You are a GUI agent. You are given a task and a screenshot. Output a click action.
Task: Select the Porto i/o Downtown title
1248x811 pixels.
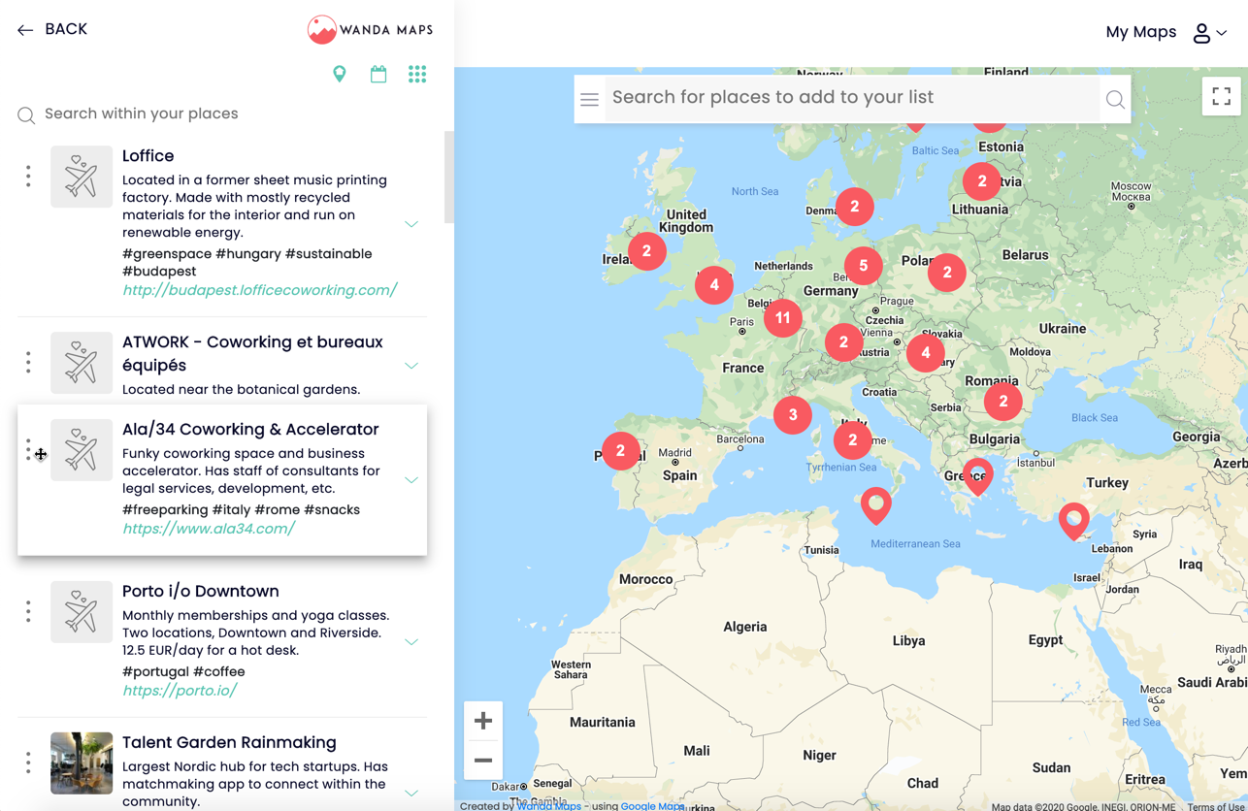click(x=201, y=592)
